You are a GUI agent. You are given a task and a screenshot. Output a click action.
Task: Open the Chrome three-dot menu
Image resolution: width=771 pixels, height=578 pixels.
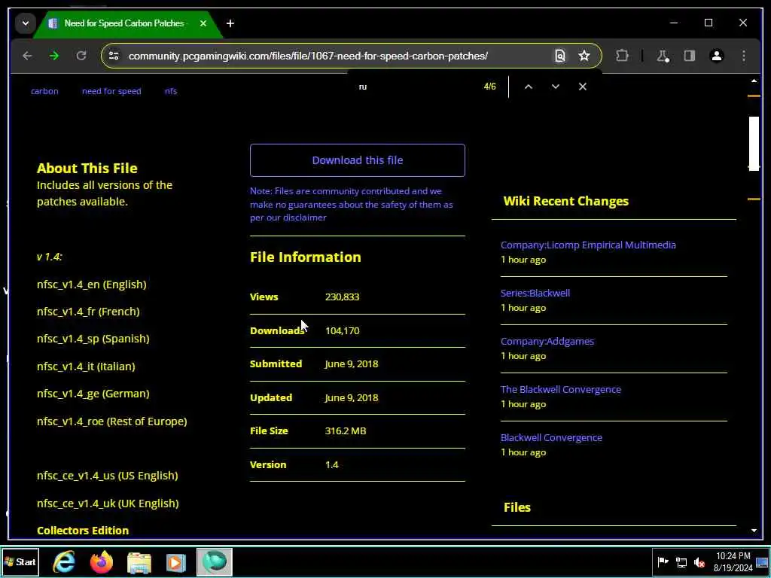click(x=743, y=56)
